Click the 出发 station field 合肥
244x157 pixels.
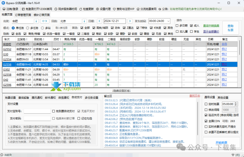(x=23, y=21)
